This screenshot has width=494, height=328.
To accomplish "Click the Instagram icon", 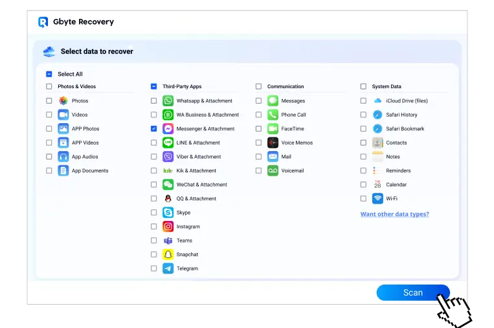I will [168, 226].
